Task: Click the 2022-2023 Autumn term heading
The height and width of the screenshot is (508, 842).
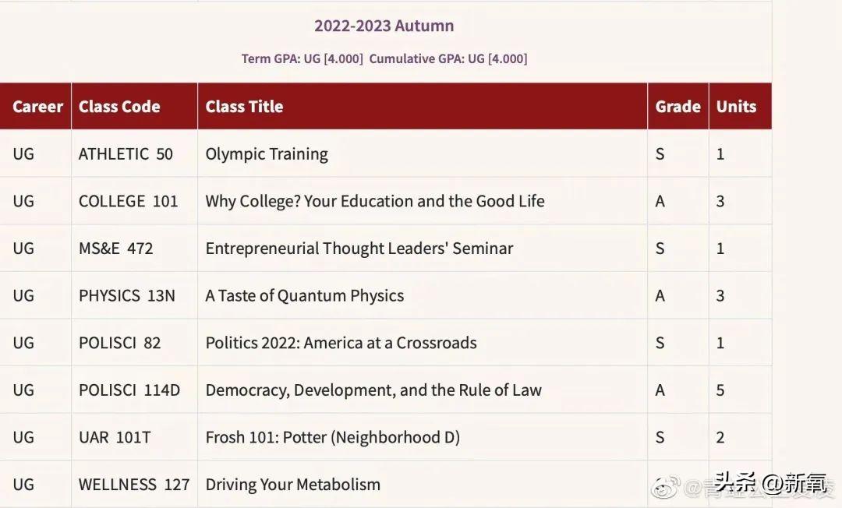Action: click(384, 26)
